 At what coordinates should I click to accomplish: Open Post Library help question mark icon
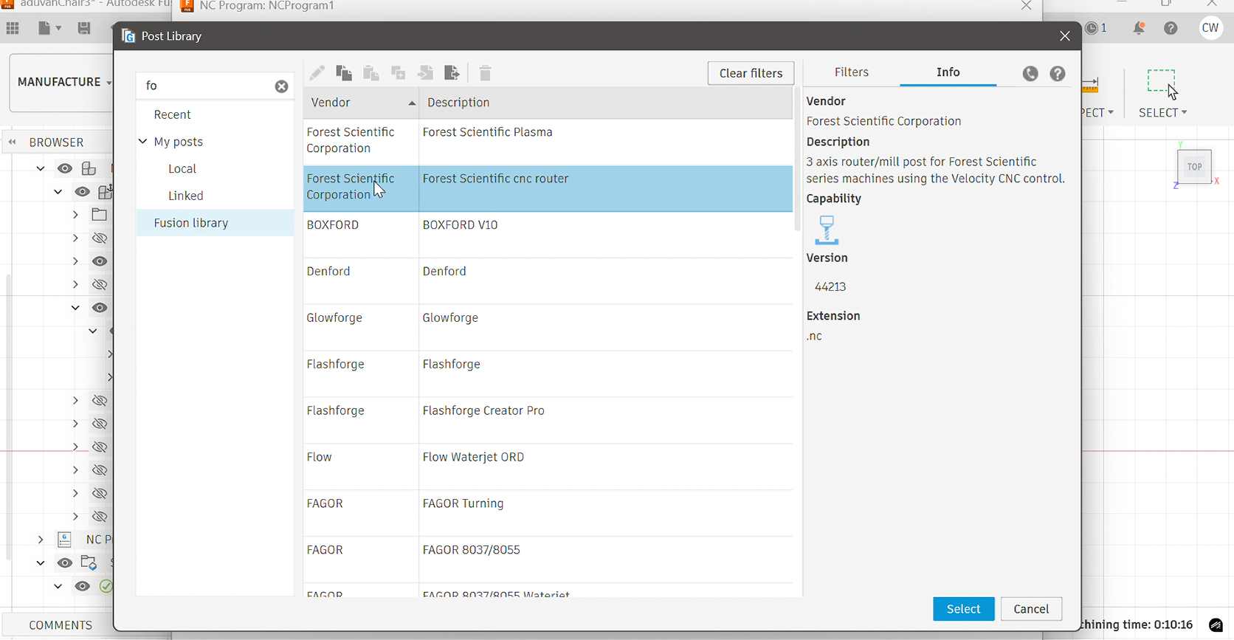(1058, 73)
